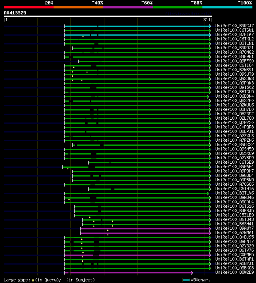This screenshot has height=283, width=256.
Task: Select the UniRef100_Q9SUR3 label
Action: pos(234,78)
